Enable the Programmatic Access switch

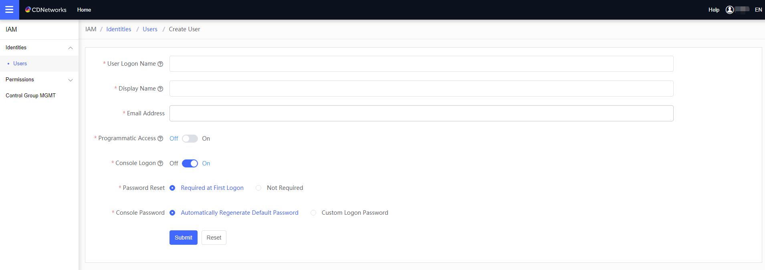point(190,139)
